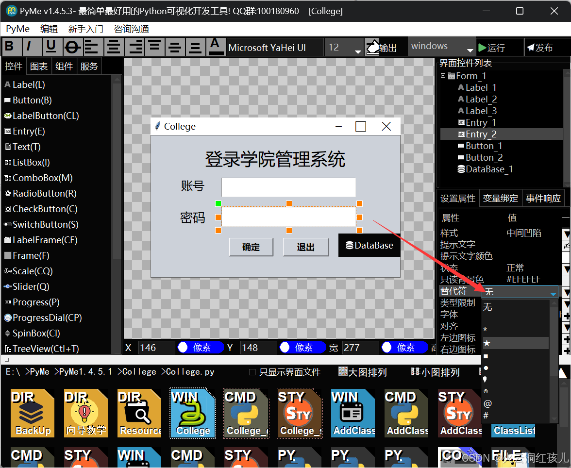571x468 pixels.
Task: Toggle the Y position 像素 unit switch
Action: [x=302, y=348]
